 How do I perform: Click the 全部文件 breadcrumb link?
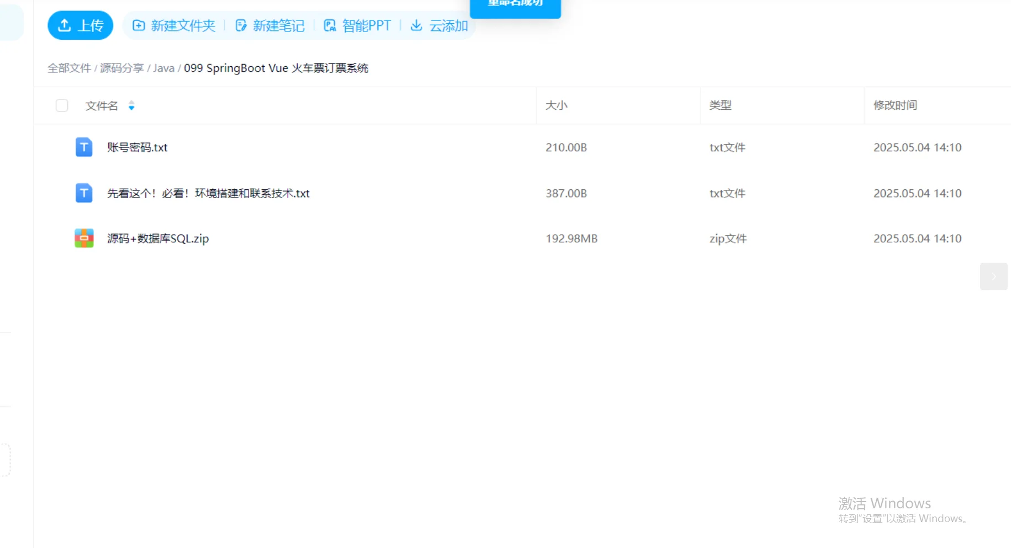69,68
